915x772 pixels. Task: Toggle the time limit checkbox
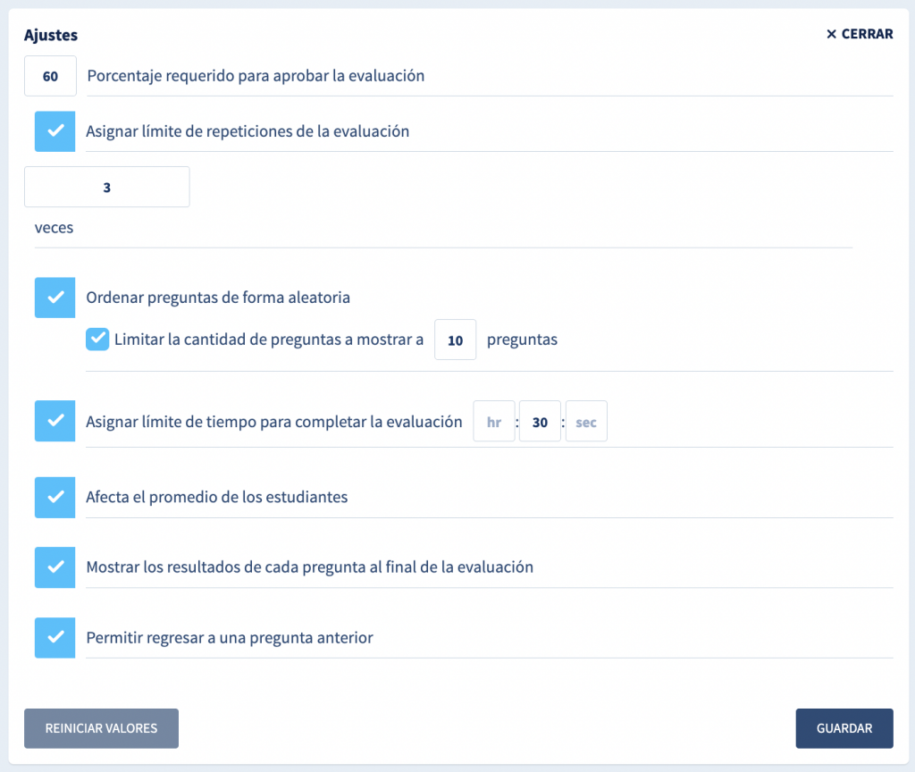pos(55,421)
